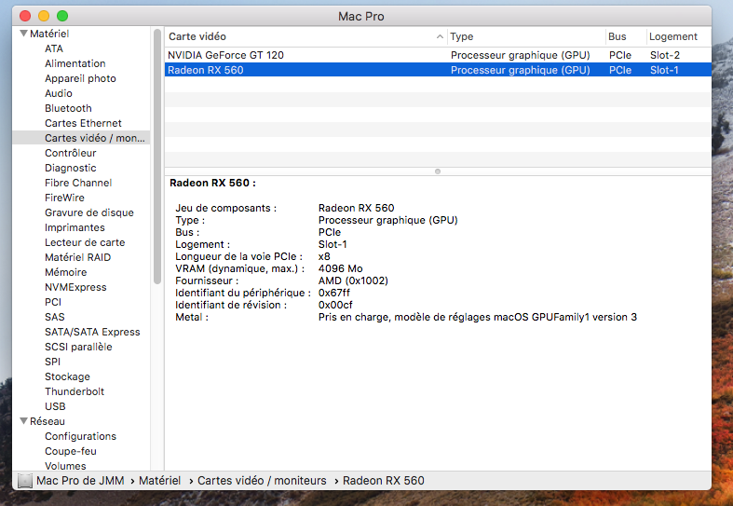Open the PCI section
Viewport: 733px width, 506px height.
pyautogui.click(x=53, y=302)
